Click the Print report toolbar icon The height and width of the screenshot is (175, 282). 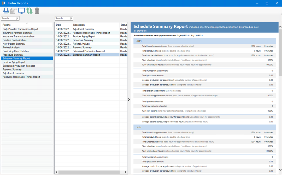click(6, 11)
